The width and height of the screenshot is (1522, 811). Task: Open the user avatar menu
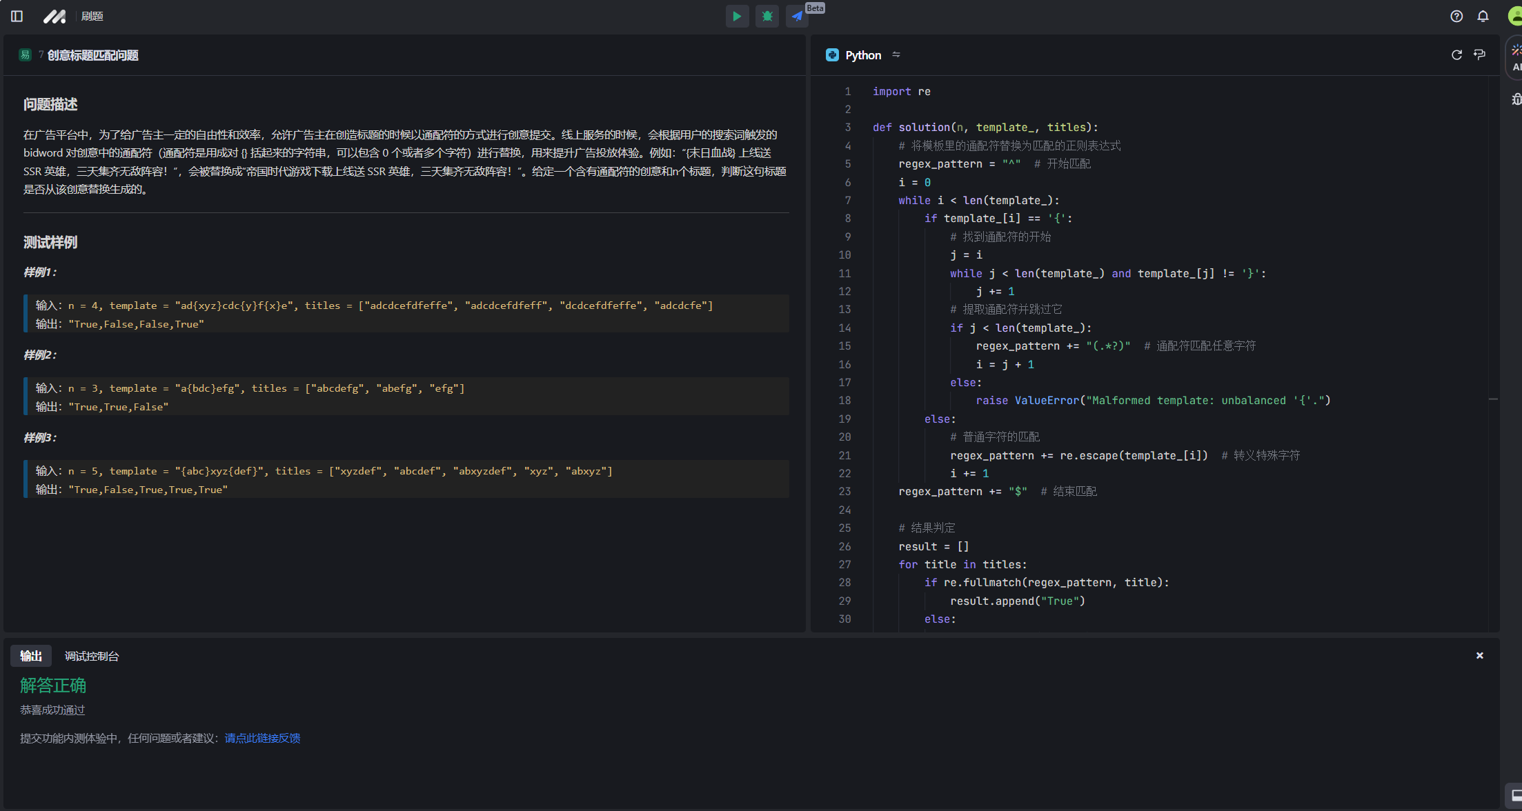pos(1515,16)
